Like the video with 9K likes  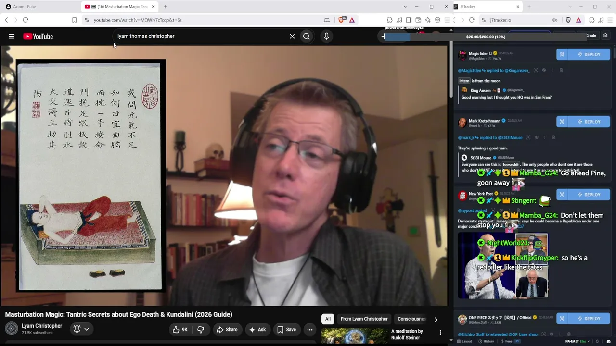tap(180, 330)
